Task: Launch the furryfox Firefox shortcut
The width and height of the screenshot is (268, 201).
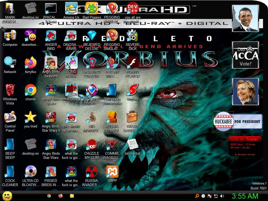Action: coord(30,65)
